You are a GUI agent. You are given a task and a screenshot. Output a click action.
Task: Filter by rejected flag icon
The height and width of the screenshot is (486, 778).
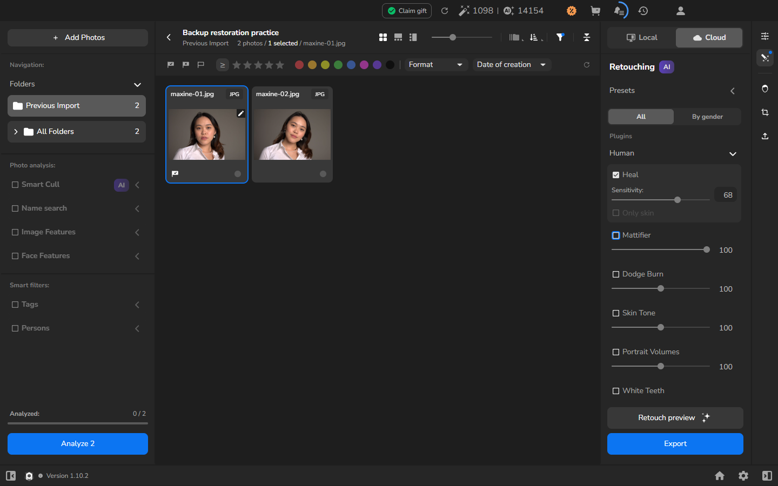tap(186, 65)
